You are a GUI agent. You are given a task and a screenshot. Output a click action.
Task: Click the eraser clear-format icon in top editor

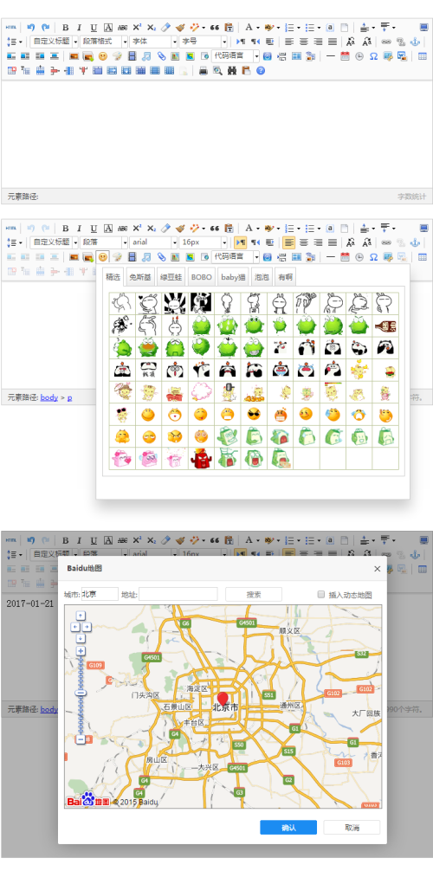click(165, 27)
